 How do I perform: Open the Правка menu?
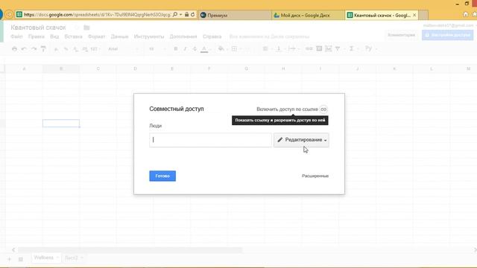pos(37,36)
